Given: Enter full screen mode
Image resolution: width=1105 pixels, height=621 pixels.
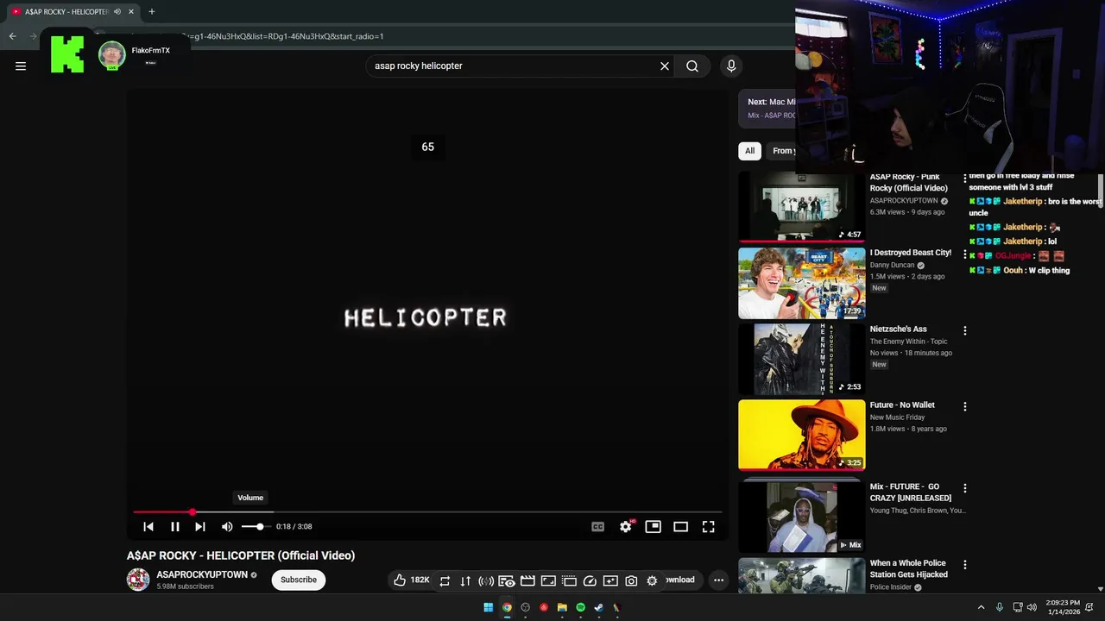Looking at the screenshot, I should [708, 526].
